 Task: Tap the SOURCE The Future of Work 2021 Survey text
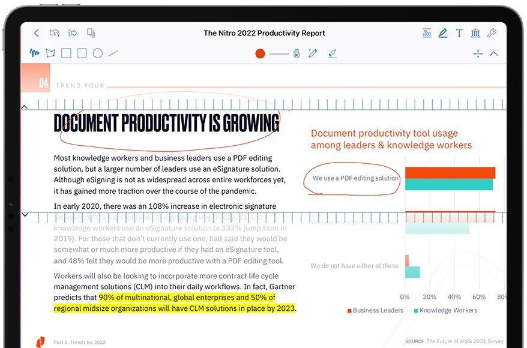[454, 341]
